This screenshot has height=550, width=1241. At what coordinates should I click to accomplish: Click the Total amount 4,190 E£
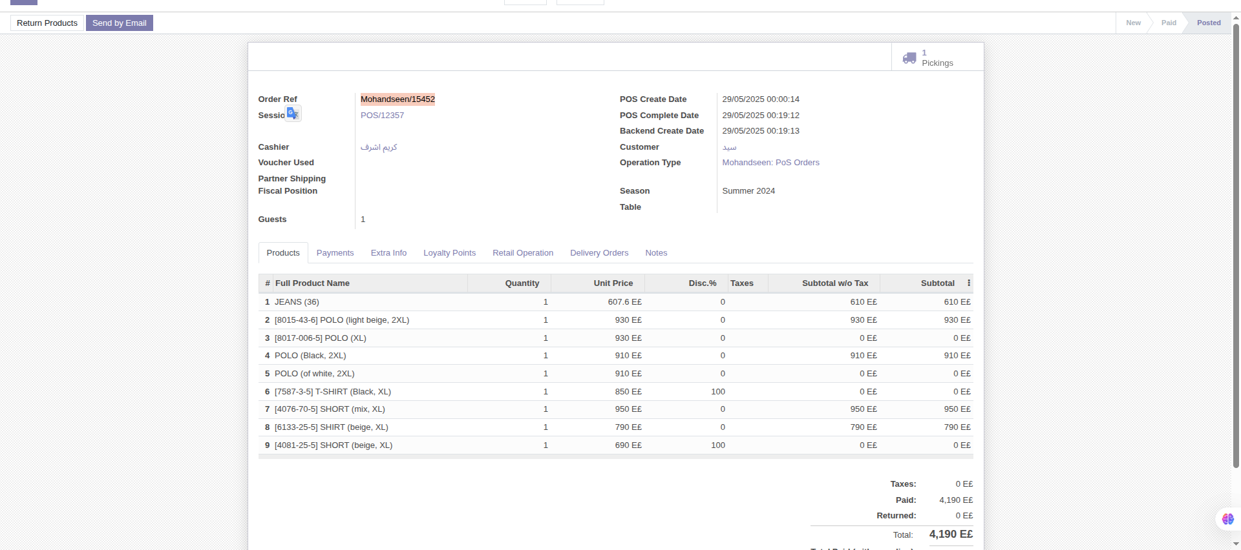(951, 535)
